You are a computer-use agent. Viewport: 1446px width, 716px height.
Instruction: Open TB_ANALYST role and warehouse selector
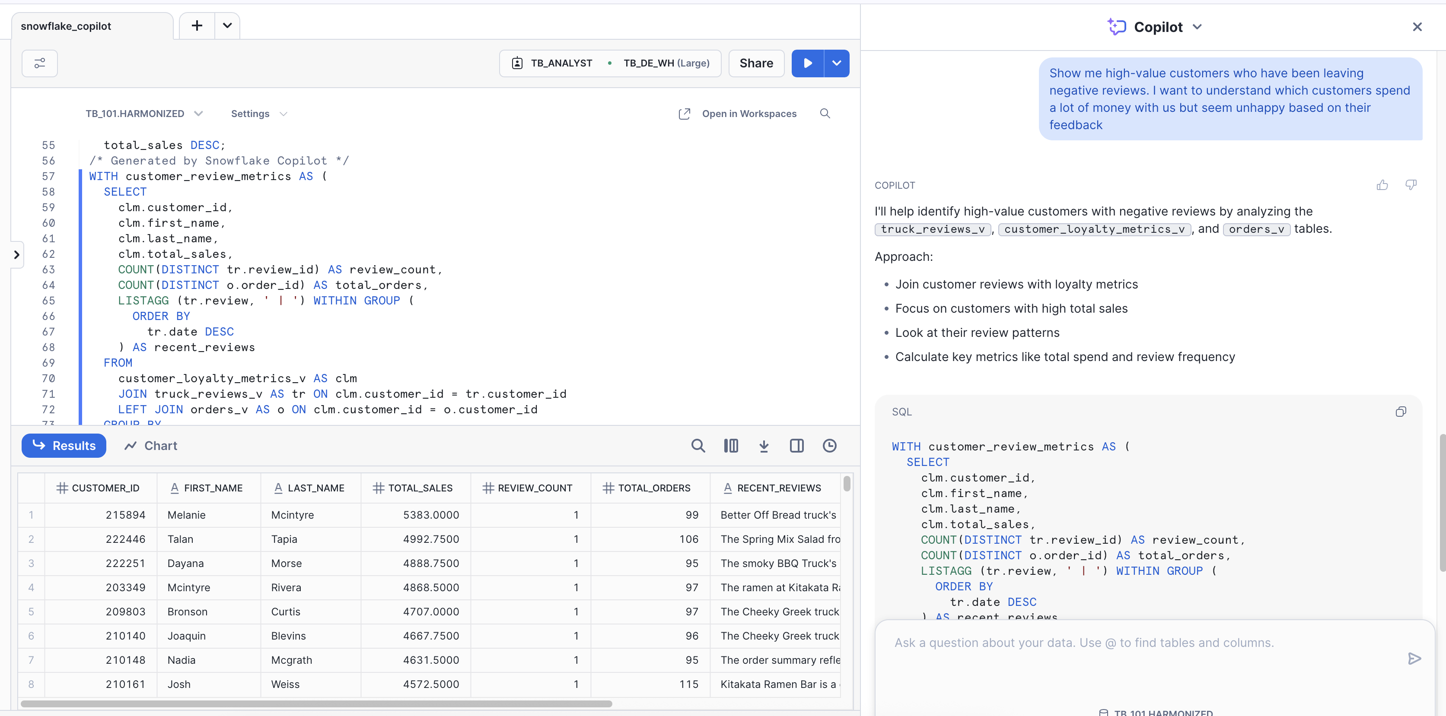tap(610, 63)
